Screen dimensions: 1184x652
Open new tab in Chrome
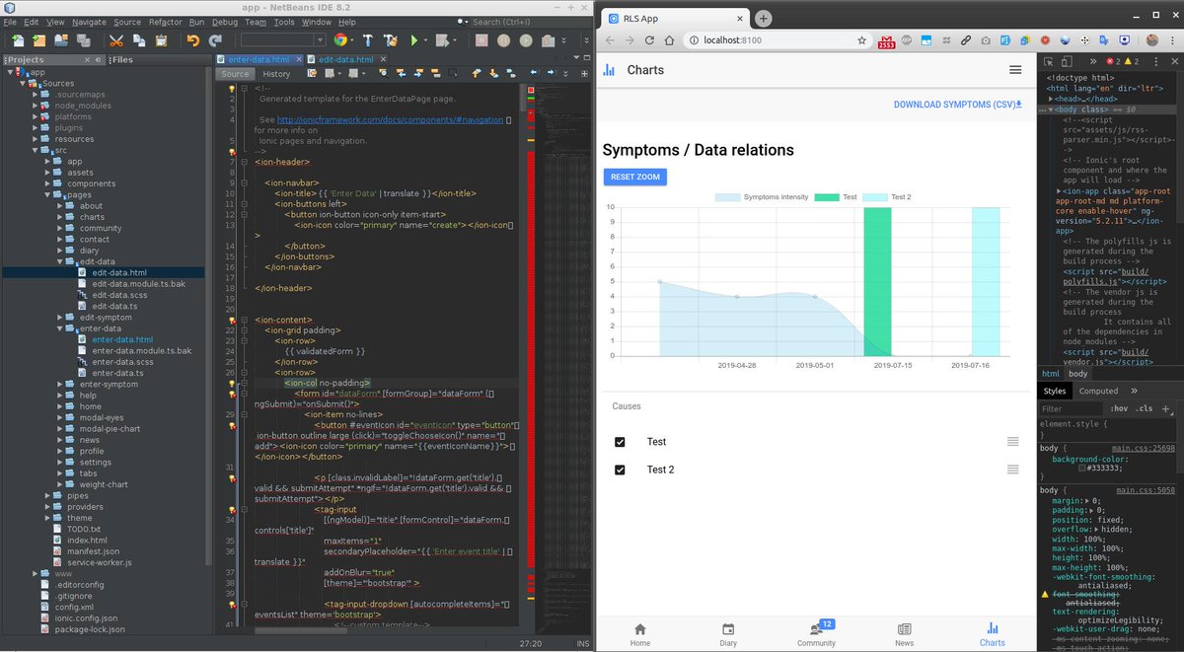764,19
